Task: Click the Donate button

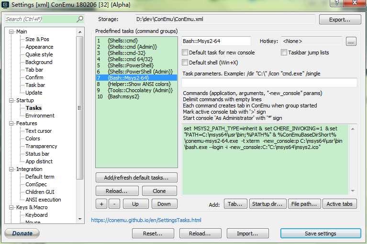Action: point(22,233)
